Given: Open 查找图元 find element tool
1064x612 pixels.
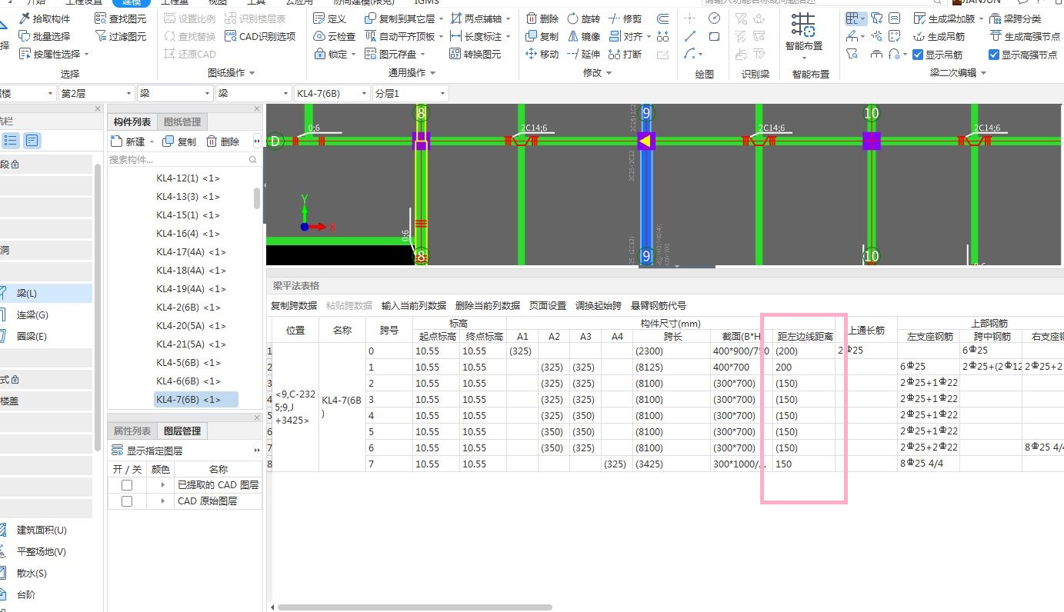Looking at the screenshot, I should (121, 18).
